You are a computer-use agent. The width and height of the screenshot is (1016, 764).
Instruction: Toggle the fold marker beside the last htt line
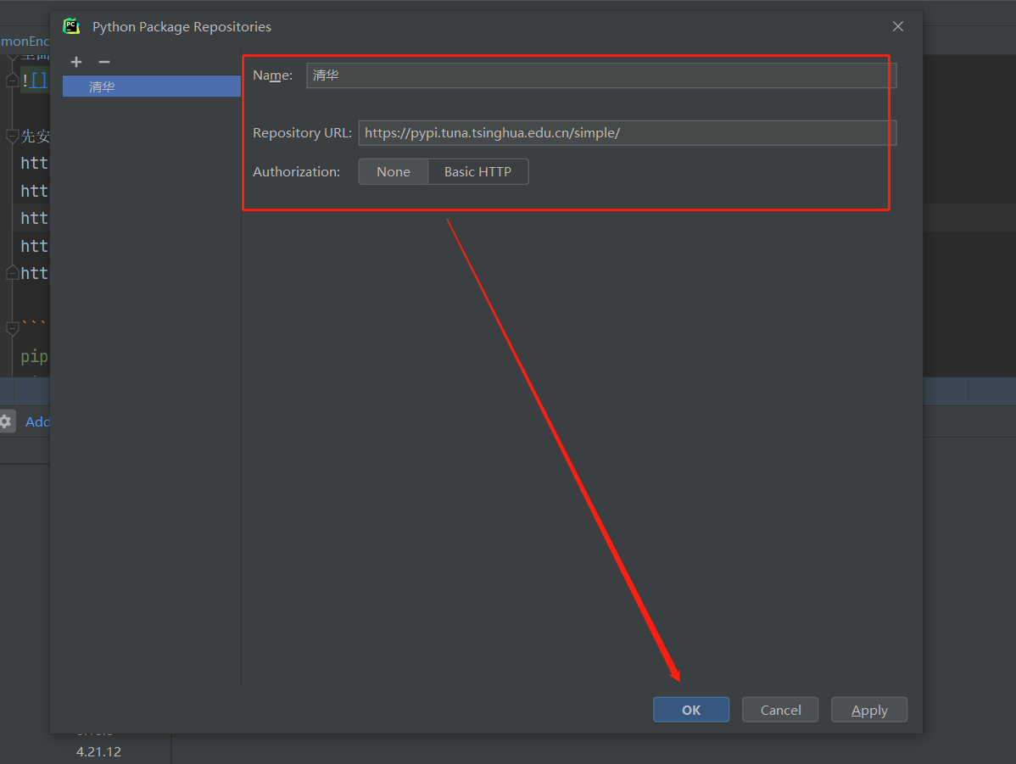pyautogui.click(x=12, y=273)
